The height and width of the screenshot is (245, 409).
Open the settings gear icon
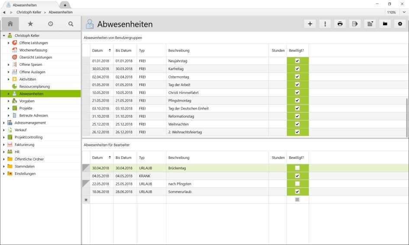pos(400,24)
